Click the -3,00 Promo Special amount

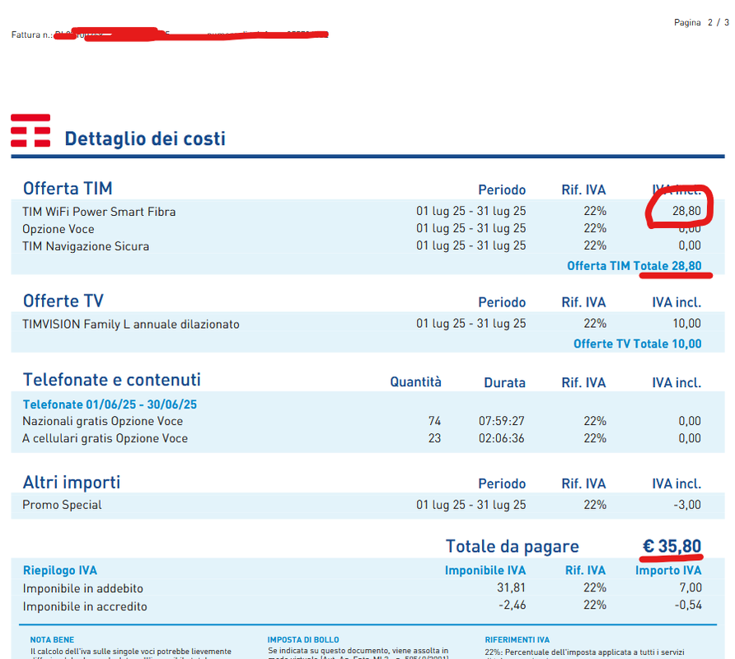[687, 505]
